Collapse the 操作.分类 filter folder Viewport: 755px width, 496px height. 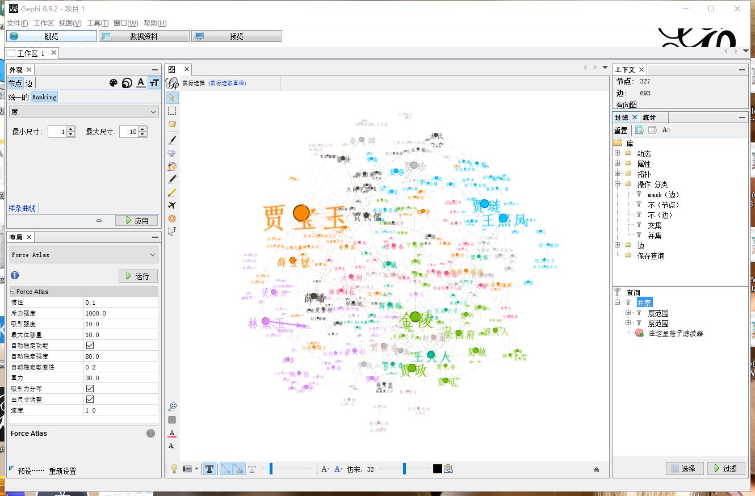tap(618, 184)
